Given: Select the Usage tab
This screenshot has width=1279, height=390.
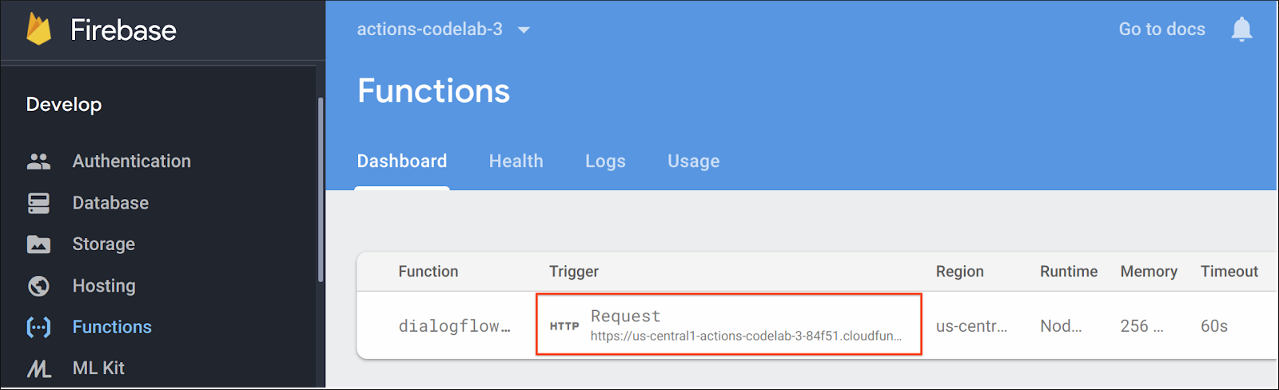Looking at the screenshot, I should pyautogui.click(x=693, y=161).
